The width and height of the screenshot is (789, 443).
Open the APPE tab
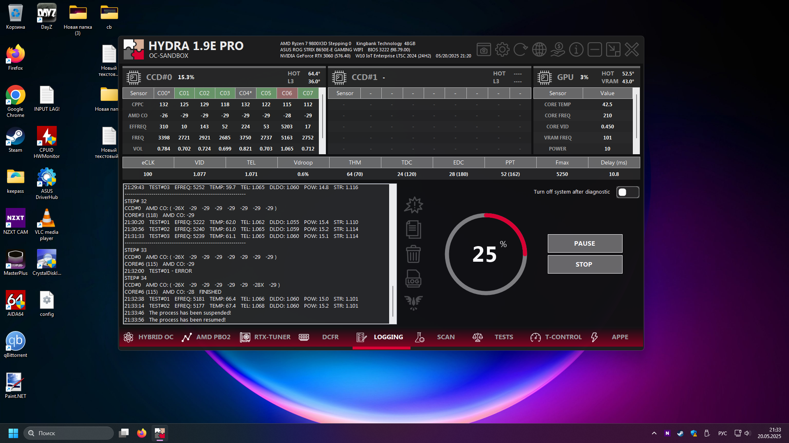tap(609, 337)
